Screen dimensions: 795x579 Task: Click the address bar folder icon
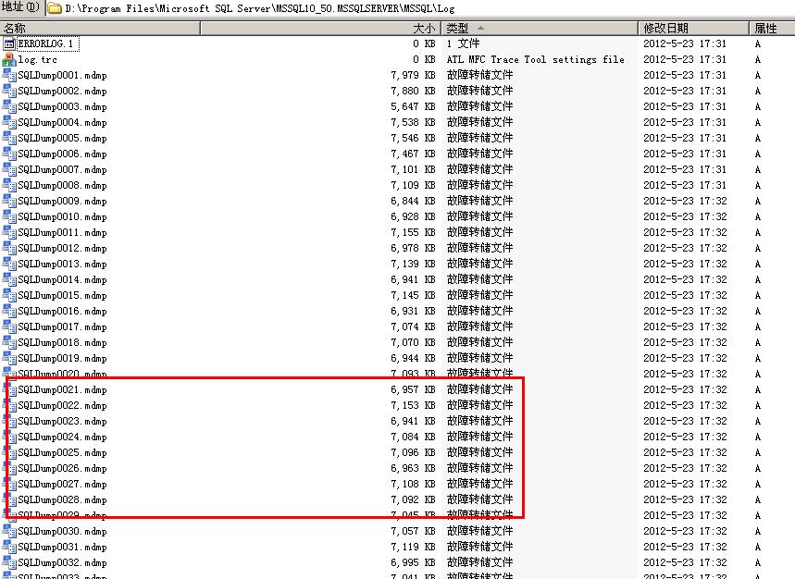point(55,8)
